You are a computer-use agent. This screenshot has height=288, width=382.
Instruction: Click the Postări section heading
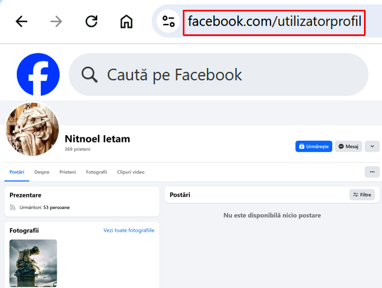180,195
